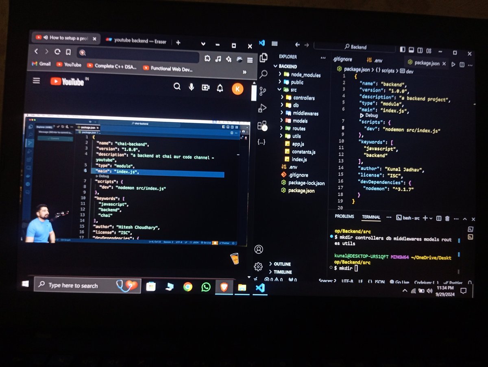This screenshot has height=367, width=488.
Task: Split the terminal in the panel
Action: tap(439, 218)
